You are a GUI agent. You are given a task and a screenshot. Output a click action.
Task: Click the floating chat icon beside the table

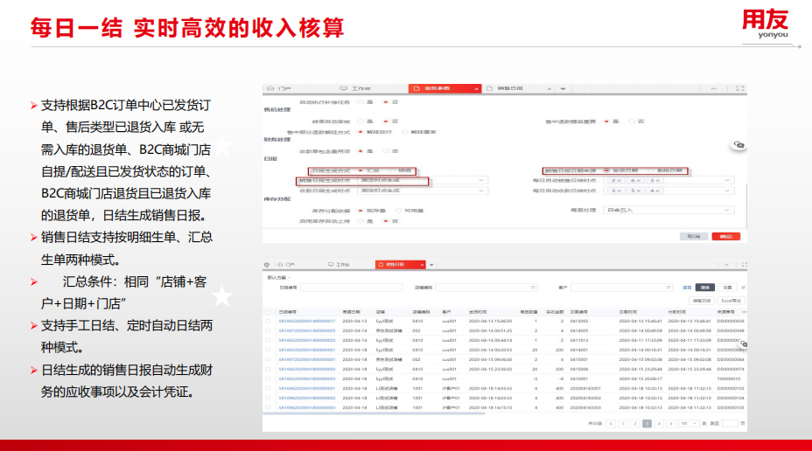(744, 344)
